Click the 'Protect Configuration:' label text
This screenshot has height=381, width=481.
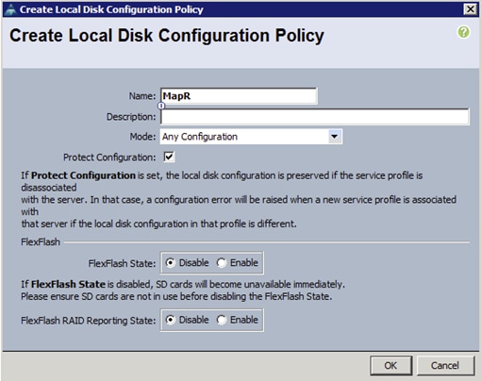coord(109,157)
